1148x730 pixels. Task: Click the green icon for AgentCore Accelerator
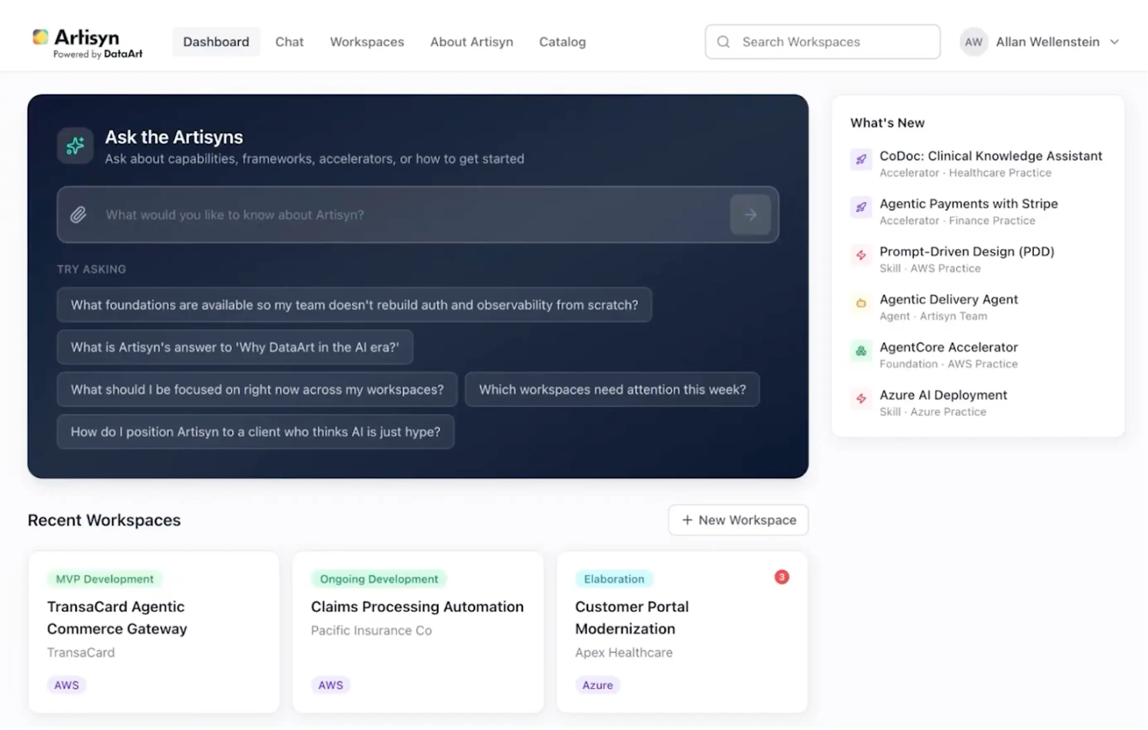pyautogui.click(x=861, y=351)
